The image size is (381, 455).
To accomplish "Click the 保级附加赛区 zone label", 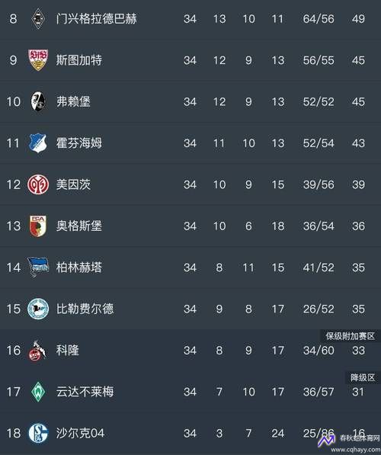I will pyautogui.click(x=350, y=336).
